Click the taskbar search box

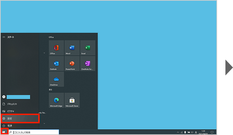[33, 132]
